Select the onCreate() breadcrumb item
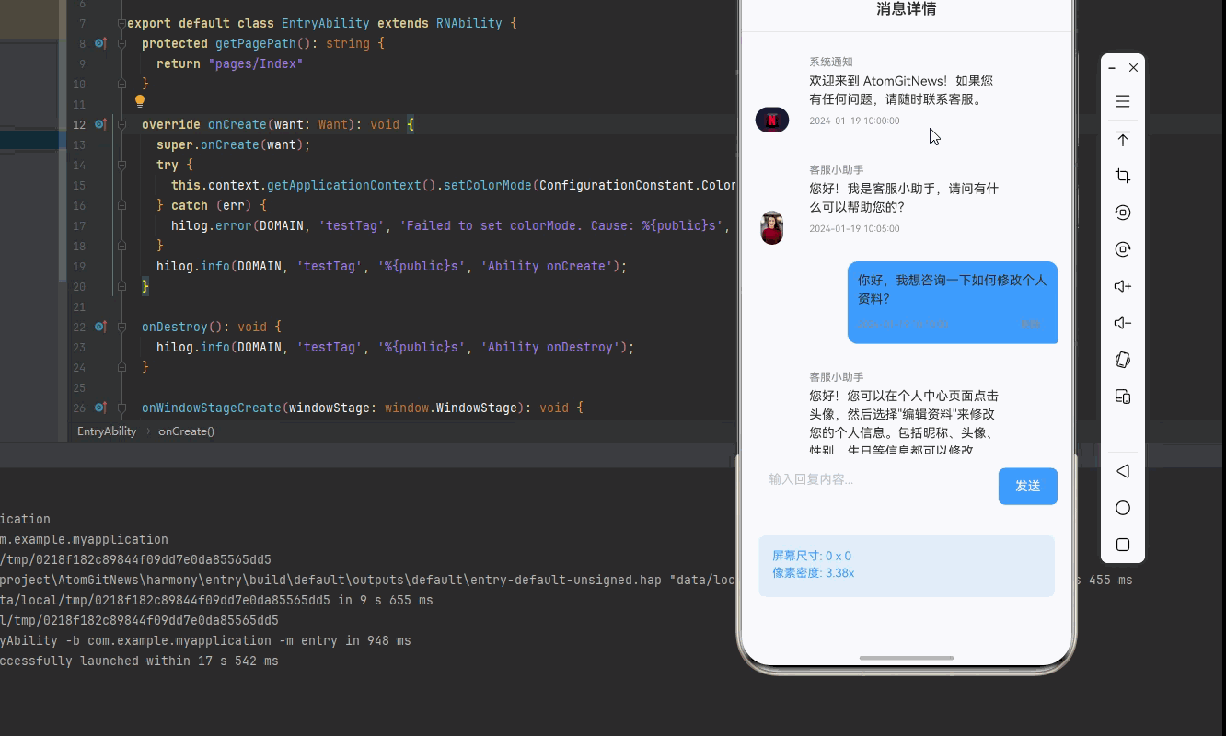Viewport: 1226px width, 736px height. pos(186,431)
